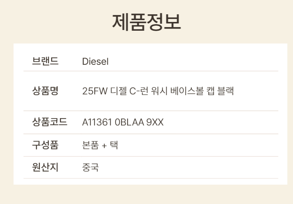Click the plus sign between 본품 and 택
This screenshot has width=293, height=204.
point(104,146)
